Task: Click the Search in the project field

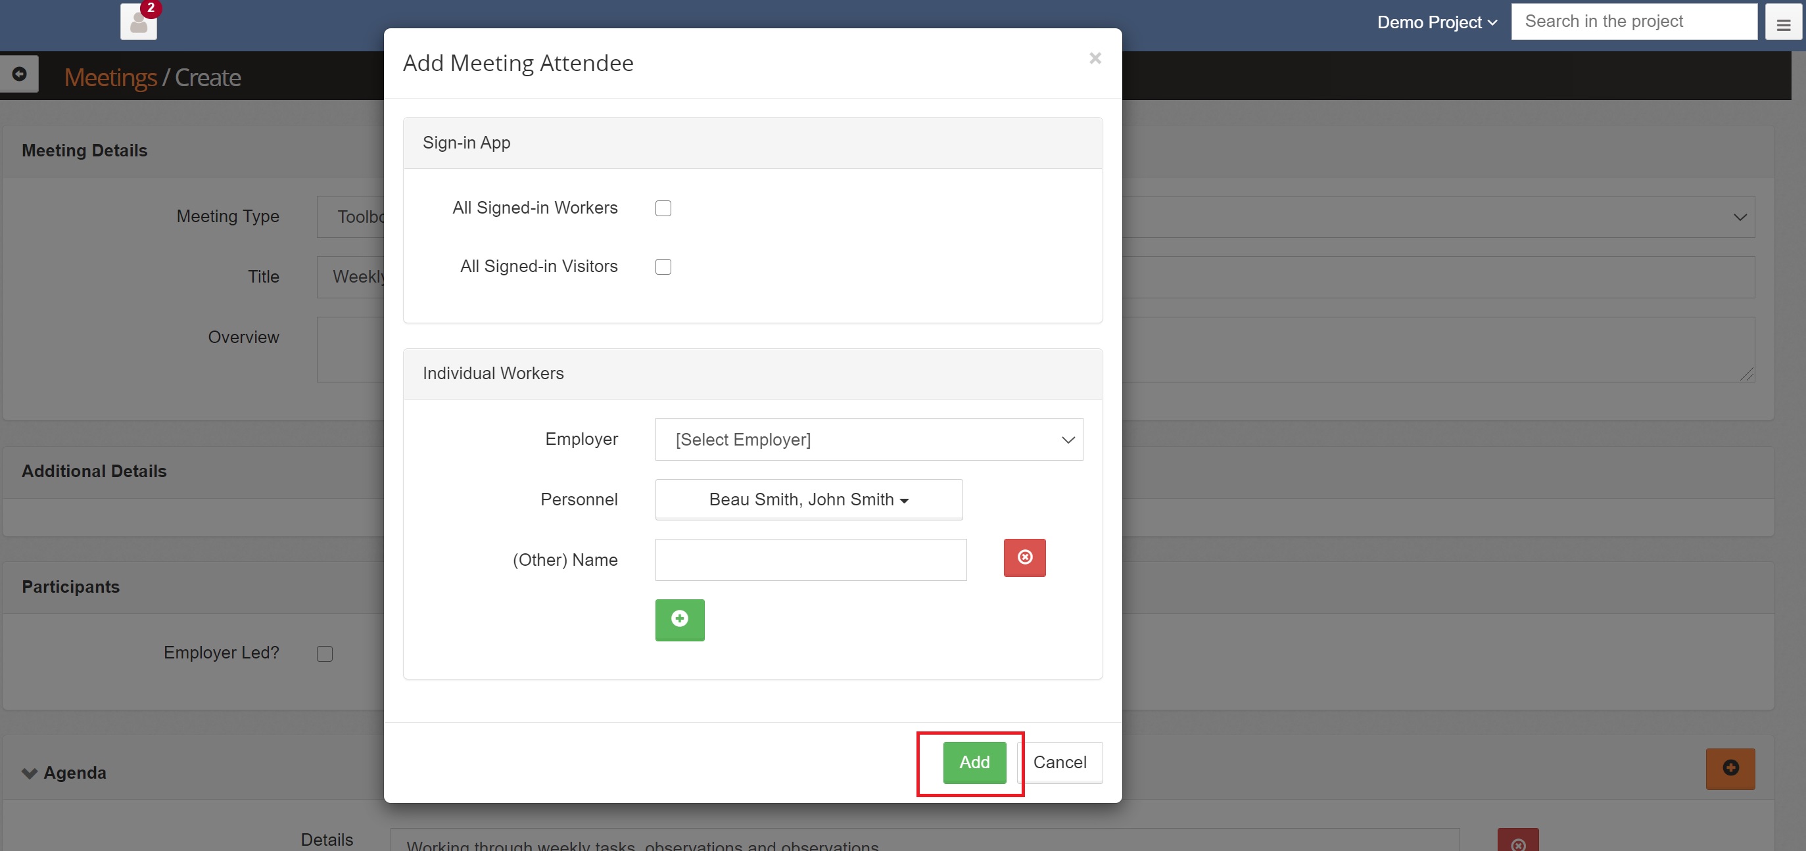Action: coord(1633,22)
